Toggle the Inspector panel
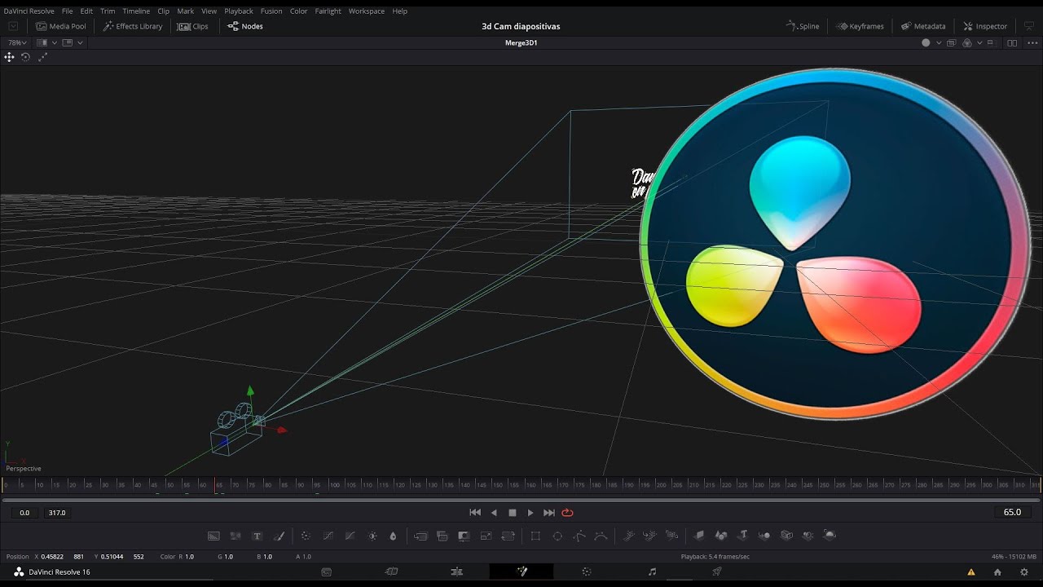Image resolution: width=1043 pixels, height=587 pixels. (985, 26)
